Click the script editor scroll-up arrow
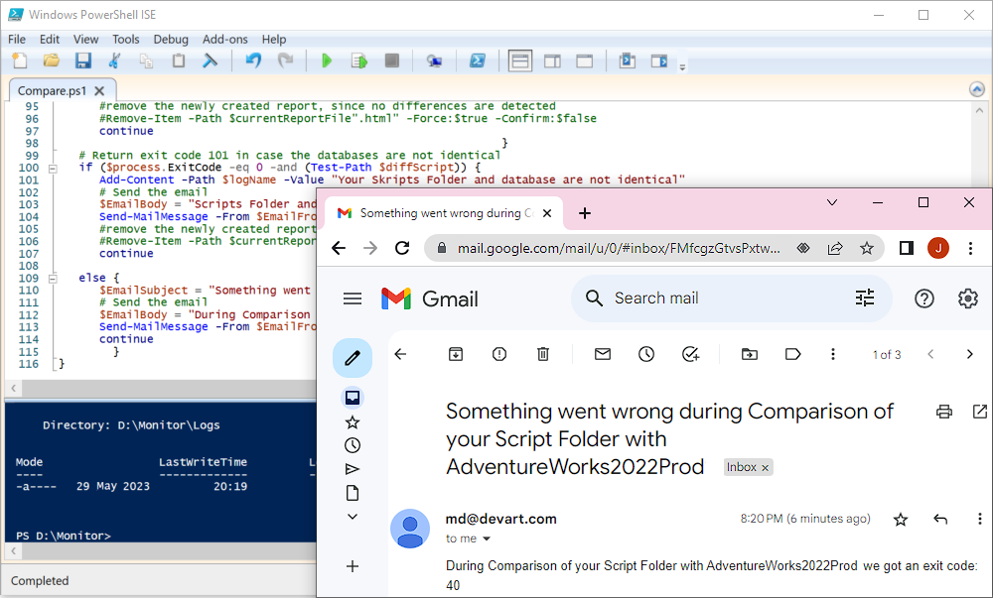Image resolution: width=993 pixels, height=598 pixels. click(x=980, y=109)
